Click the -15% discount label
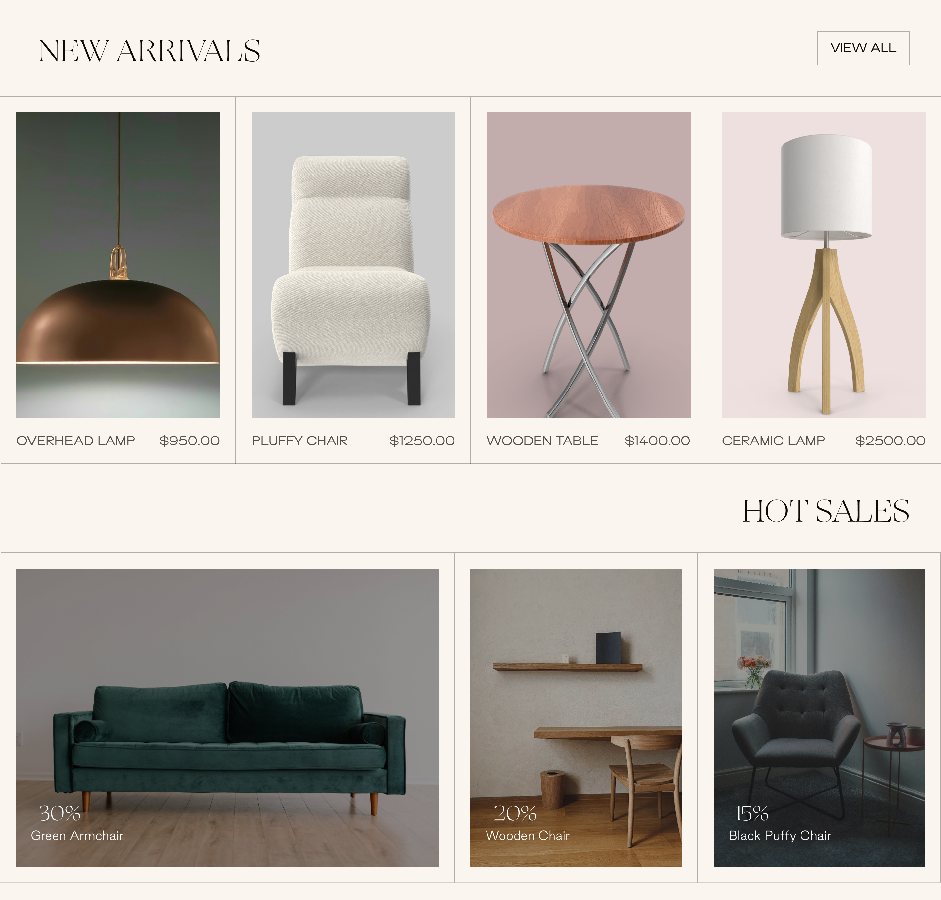Screen dimensions: 941x900 (749, 814)
